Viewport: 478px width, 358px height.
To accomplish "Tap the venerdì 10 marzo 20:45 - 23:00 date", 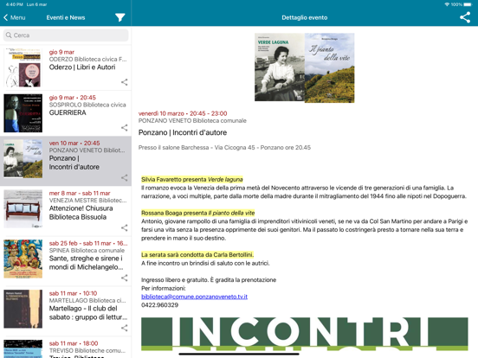I will pyautogui.click(x=183, y=113).
